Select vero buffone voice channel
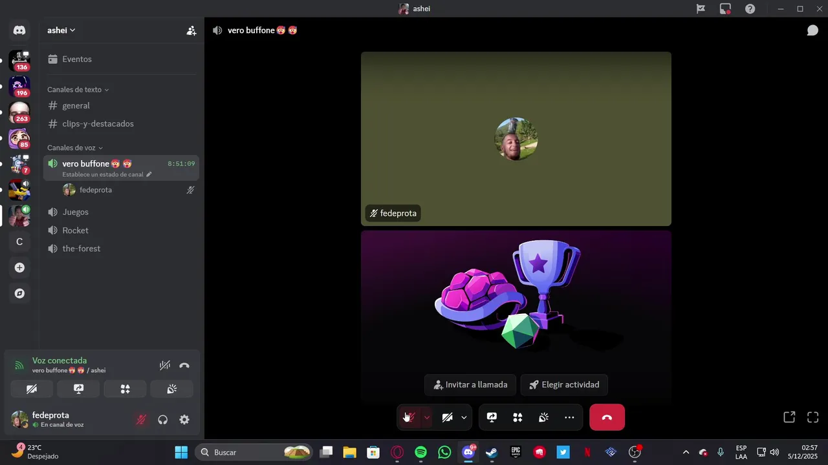 coord(122,167)
